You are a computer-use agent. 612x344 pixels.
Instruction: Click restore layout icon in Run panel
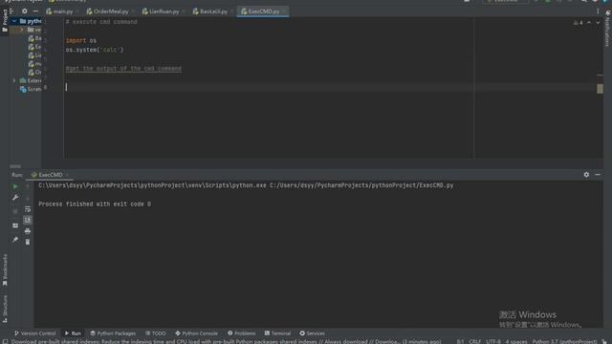click(15, 226)
